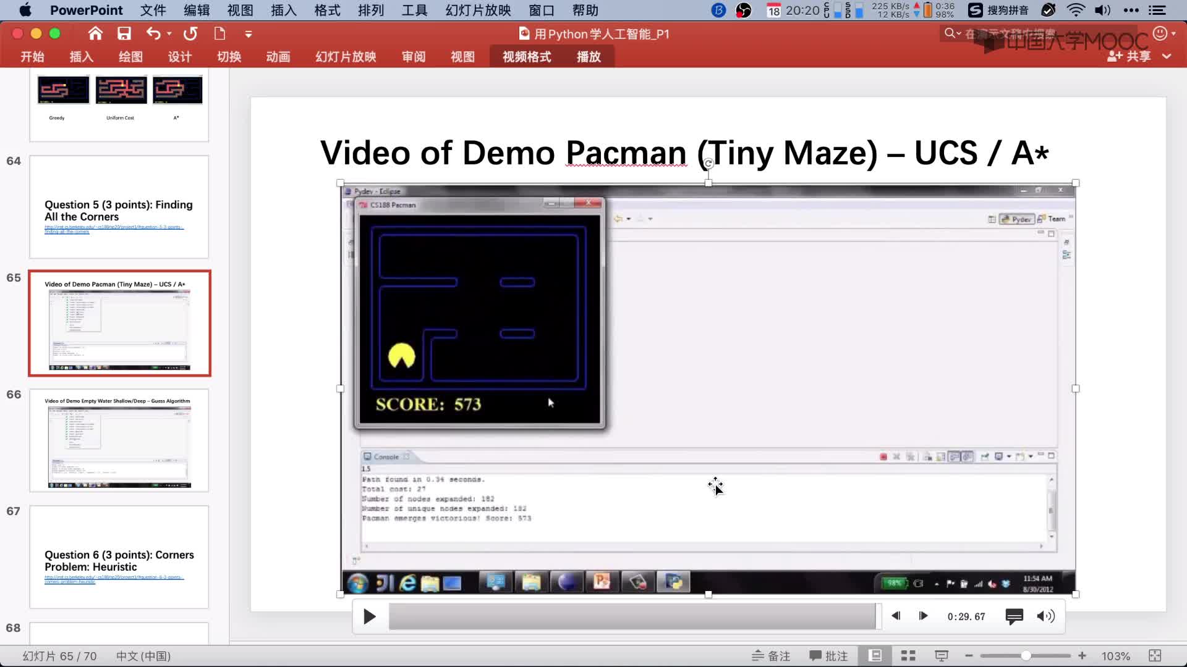Open the 编辑 menu in menu bar

point(197,10)
